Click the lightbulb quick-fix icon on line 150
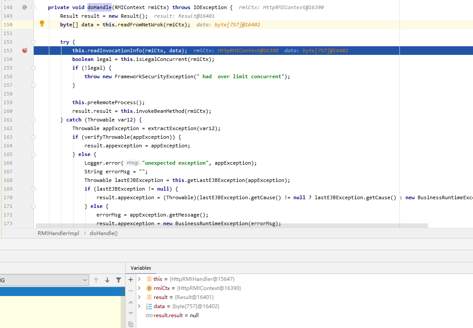 tap(42, 23)
